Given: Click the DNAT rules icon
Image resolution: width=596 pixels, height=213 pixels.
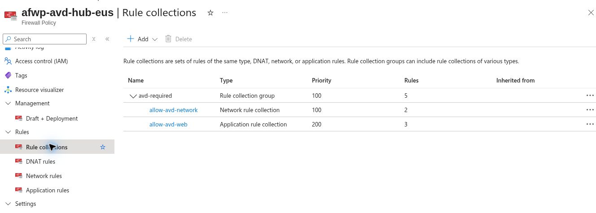Looking at the screenshot, I should [x=19, y=161].
